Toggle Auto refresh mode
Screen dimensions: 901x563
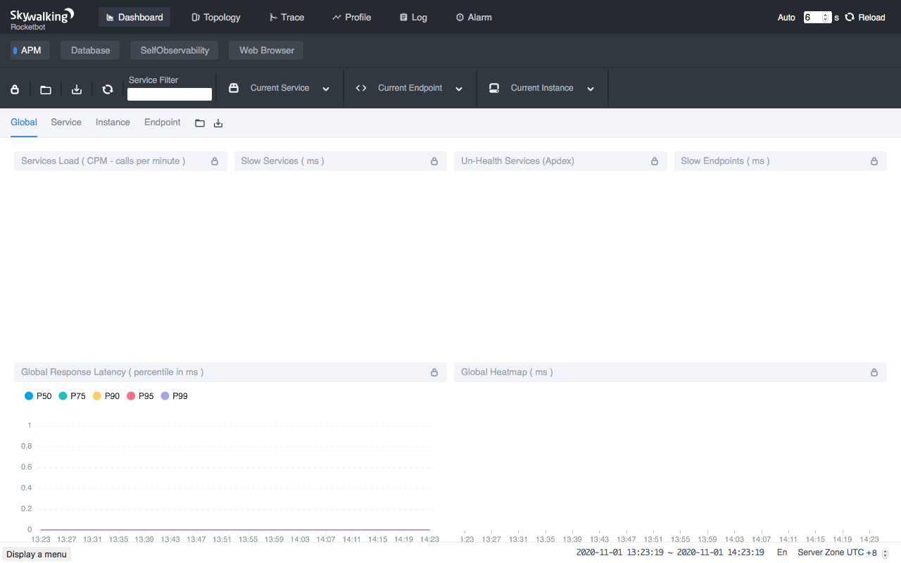click(786, 18)
